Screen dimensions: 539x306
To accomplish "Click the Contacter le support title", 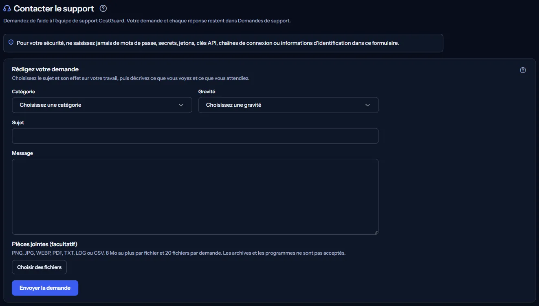I will click(54, 9).
